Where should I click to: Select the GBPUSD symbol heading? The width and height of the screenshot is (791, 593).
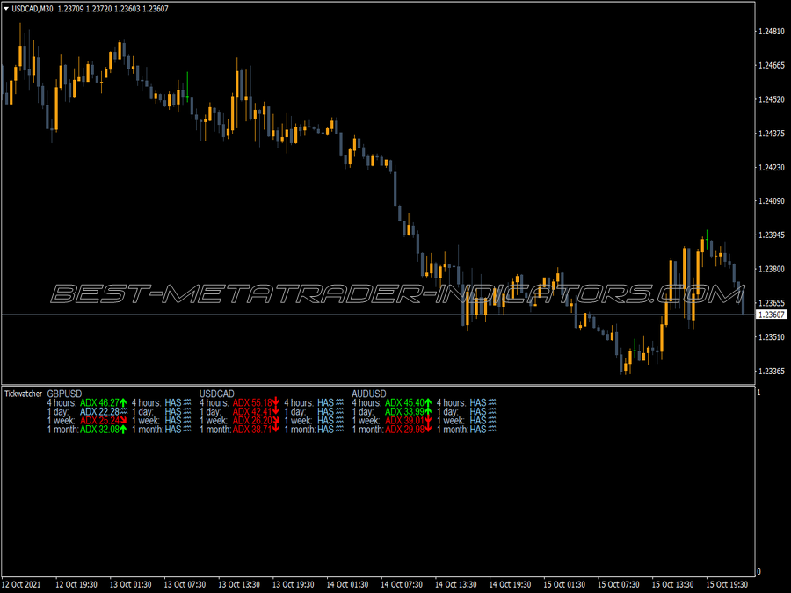64,394
